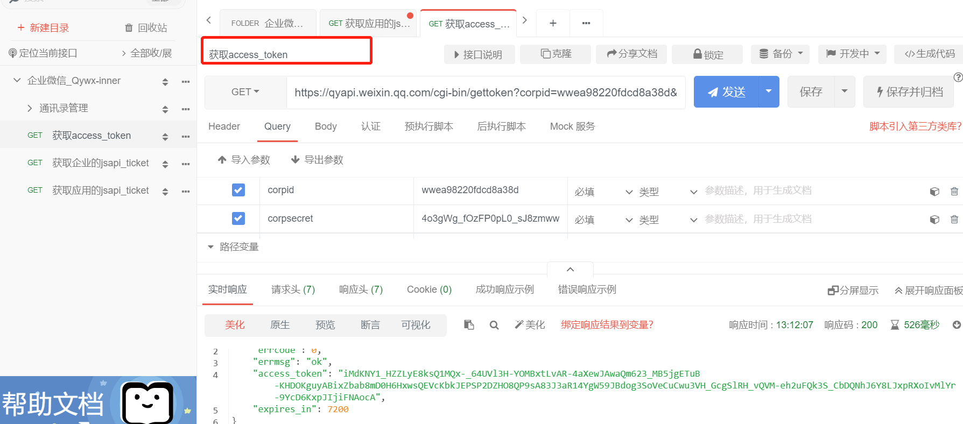Screen dimensions: 963x424
Task: Click the 生成代码 generate code button
Action: [929, 54]
